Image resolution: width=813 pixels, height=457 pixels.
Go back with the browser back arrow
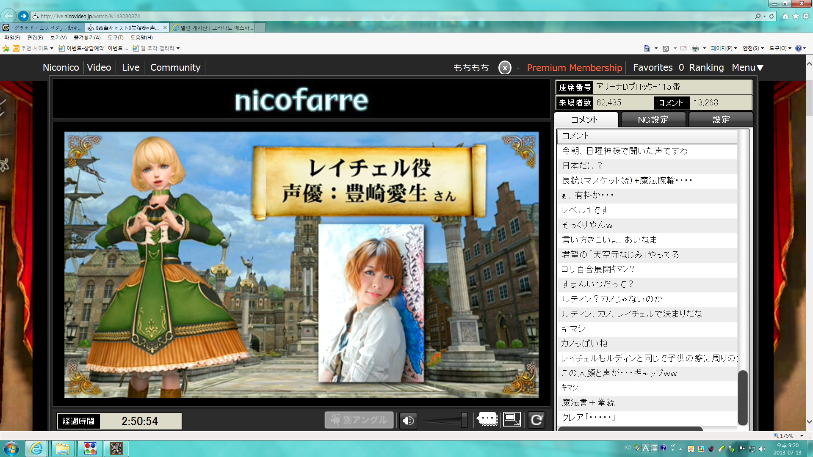click(x=8, y=16)
